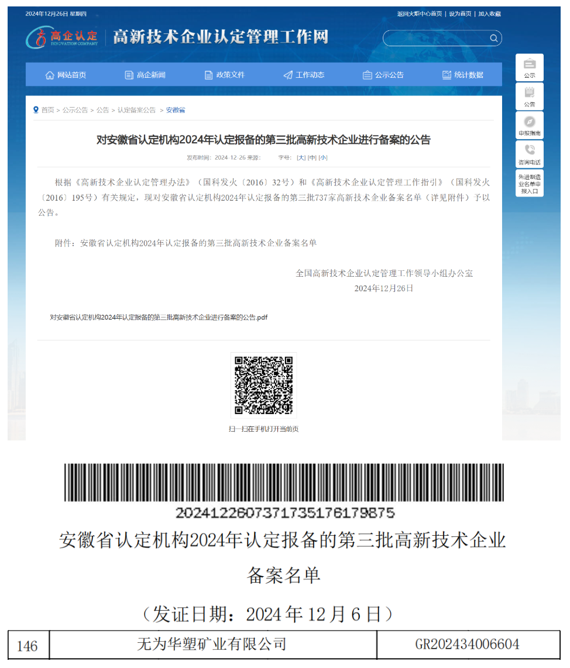The image size is (570, 668).
Task: Click the search magnifier icon
Action: point(494,39)
